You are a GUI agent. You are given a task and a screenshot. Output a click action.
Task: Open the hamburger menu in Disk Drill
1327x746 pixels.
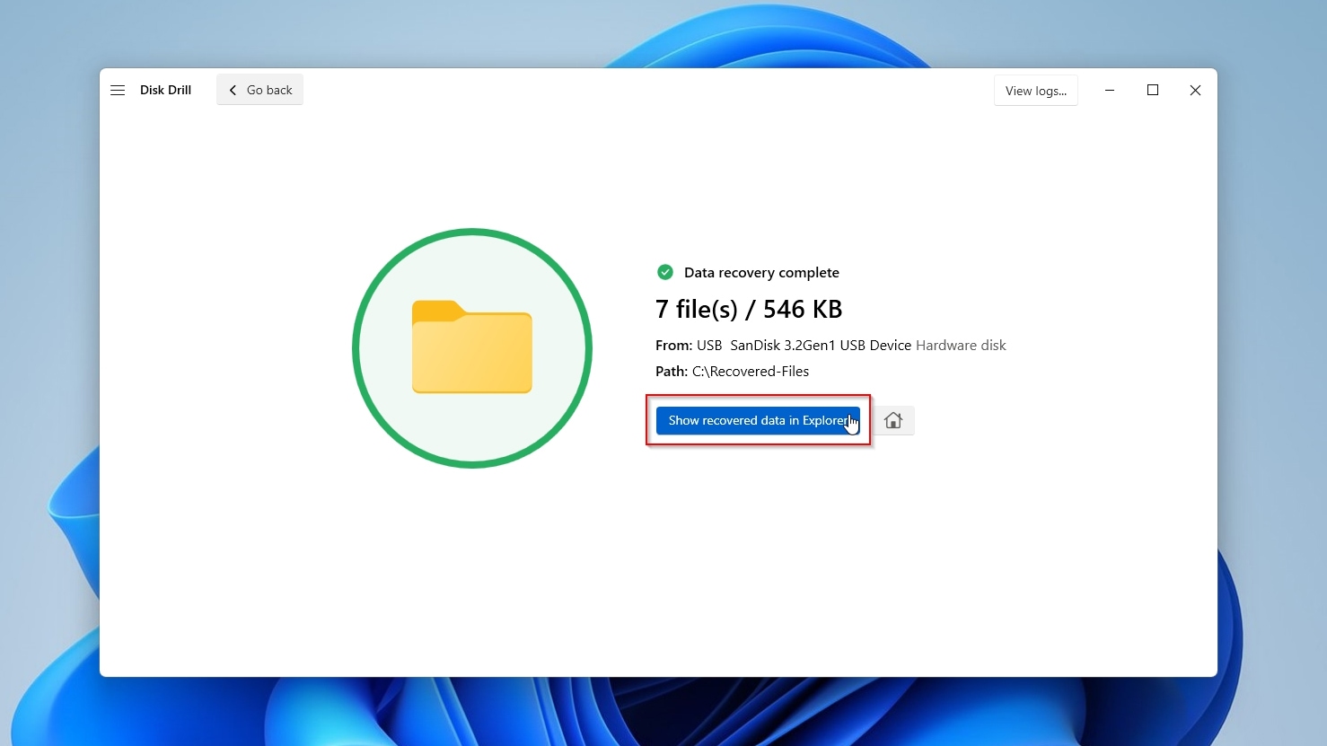tap(118, 90)
